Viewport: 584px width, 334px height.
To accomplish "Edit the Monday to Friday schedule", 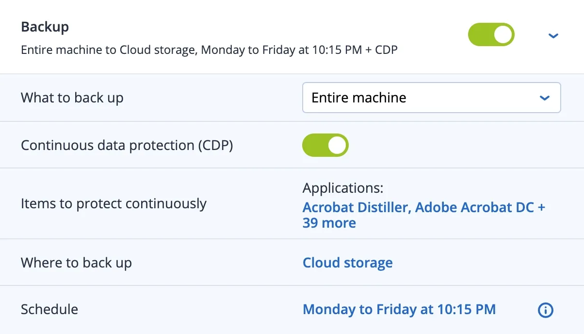I will (399, 309).
